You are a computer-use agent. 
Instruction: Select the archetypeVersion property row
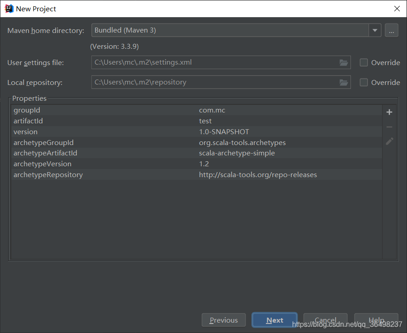pyautogui.click(x=197, y=164)
